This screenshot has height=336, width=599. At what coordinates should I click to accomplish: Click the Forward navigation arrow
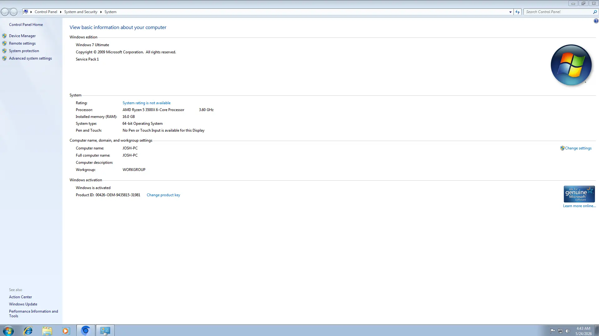[x=13, y=12]
